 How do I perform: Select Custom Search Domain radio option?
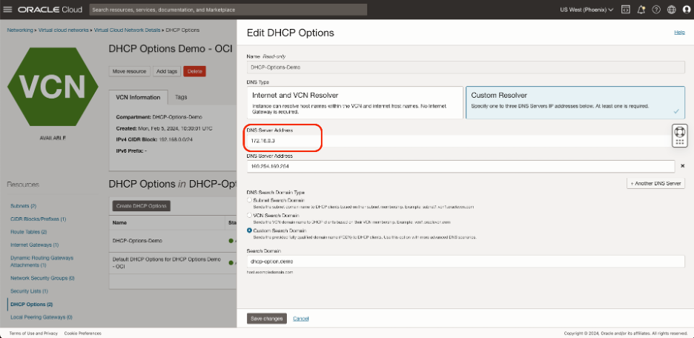[249, 231]
